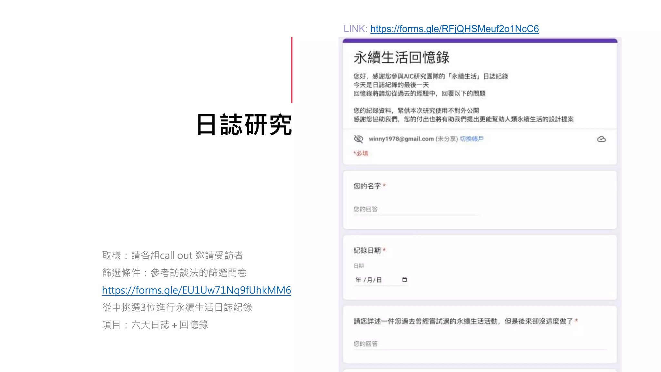
Task: Click the form title 永續生活回憶錄
Action: pyautogui.click(x=401, y=57)
